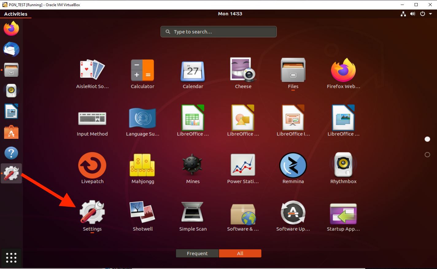The height and width of the screenshot is (269, 437).
Task: Open Ubuntu Software in the dock
Action: tap(11, 132)
